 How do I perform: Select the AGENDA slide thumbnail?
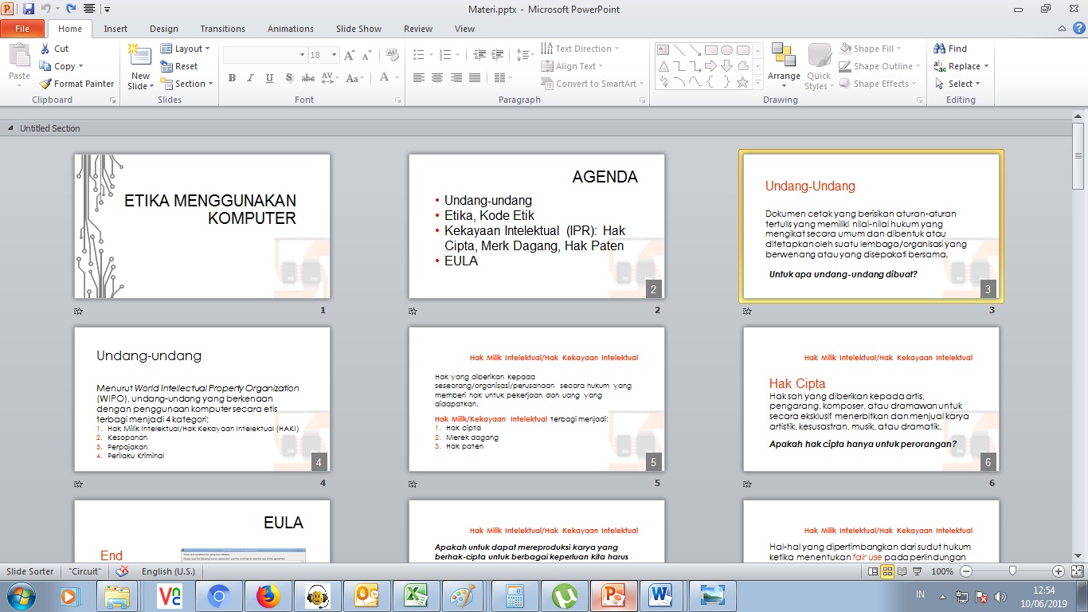coord(536,226)
